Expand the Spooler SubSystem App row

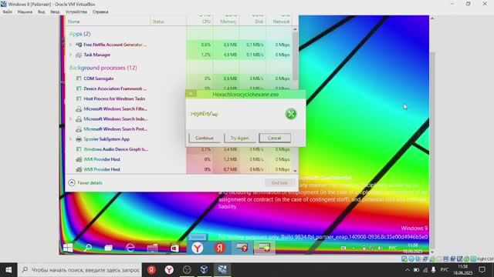coord(70,139)
